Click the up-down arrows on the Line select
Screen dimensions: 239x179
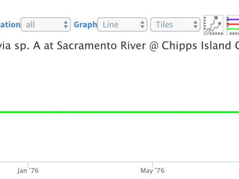coord(142,25)
